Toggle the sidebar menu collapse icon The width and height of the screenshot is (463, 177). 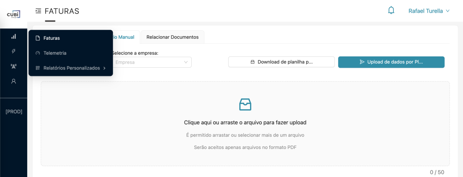[38, 11]
